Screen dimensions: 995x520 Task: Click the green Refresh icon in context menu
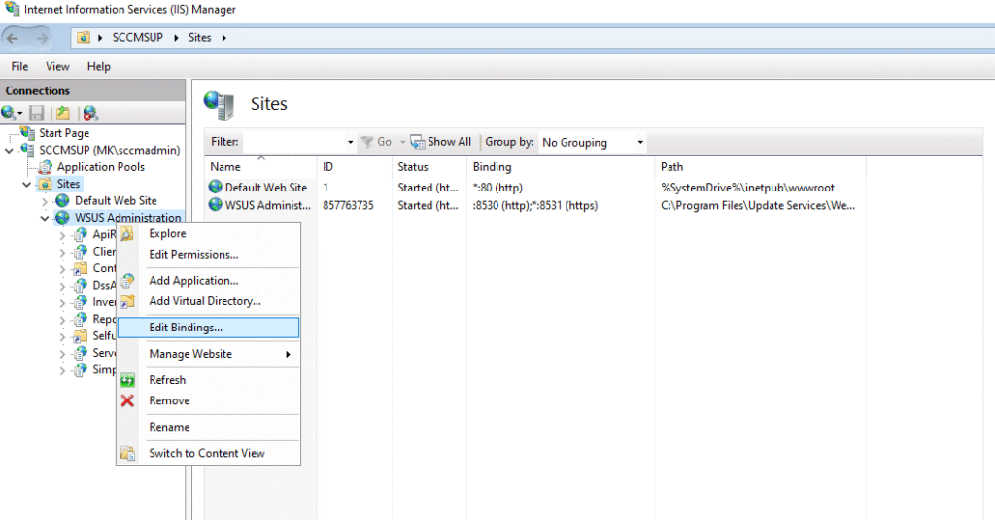click(x=127, y=380)
